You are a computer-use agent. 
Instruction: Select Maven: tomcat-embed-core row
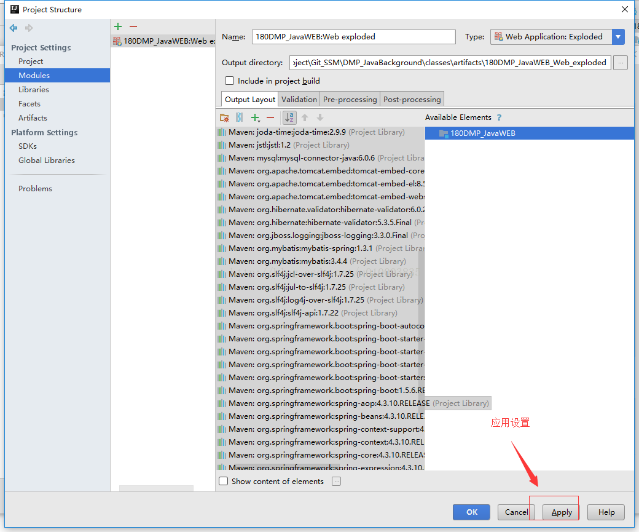320,170
